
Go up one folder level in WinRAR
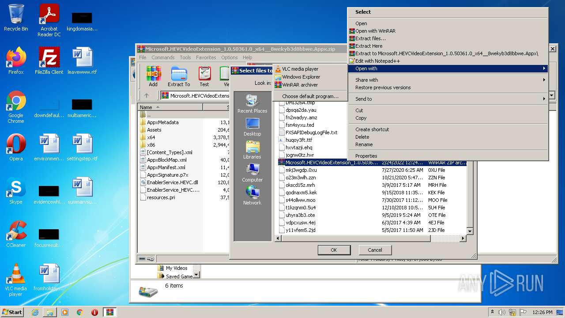[147, 95]
